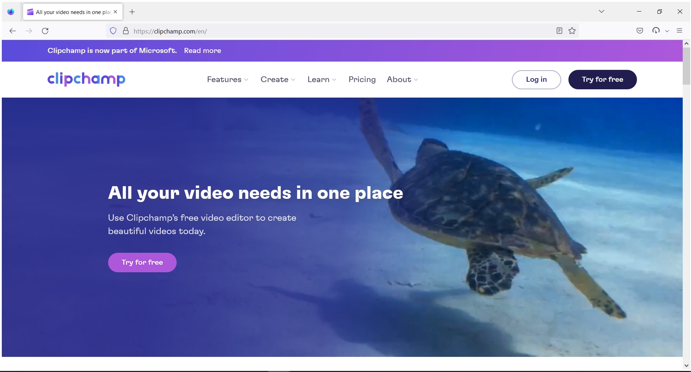Reload the current page

(x=45, y=31)
